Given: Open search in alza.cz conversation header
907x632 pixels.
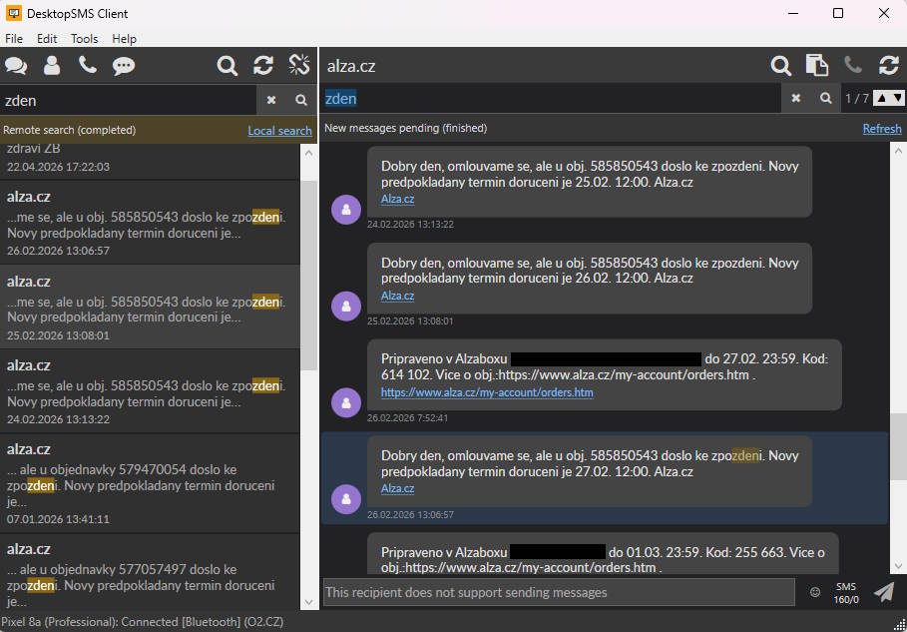Looking at the screenshot, I should coord(781,66).
